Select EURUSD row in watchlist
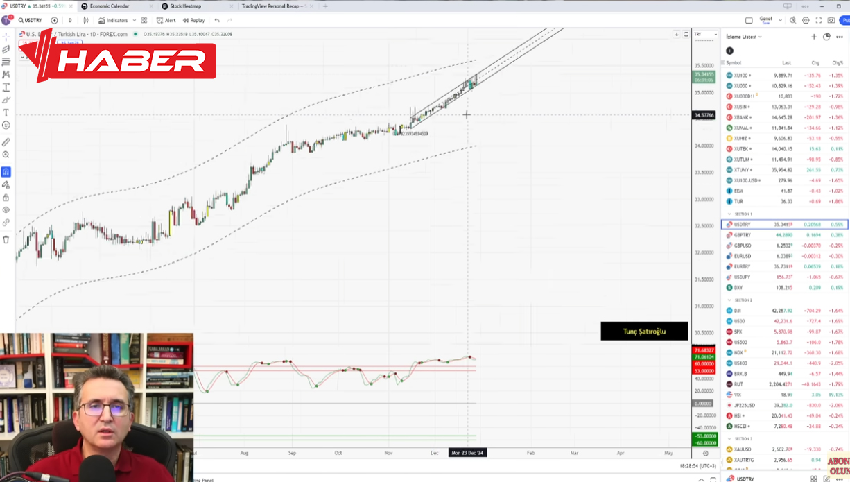This screenshot has width=850, height=482. [x=785, y=256]
